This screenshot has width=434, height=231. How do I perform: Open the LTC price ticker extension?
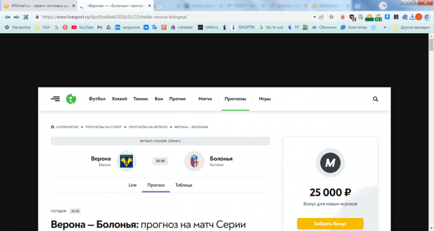(x=379, y=18)
